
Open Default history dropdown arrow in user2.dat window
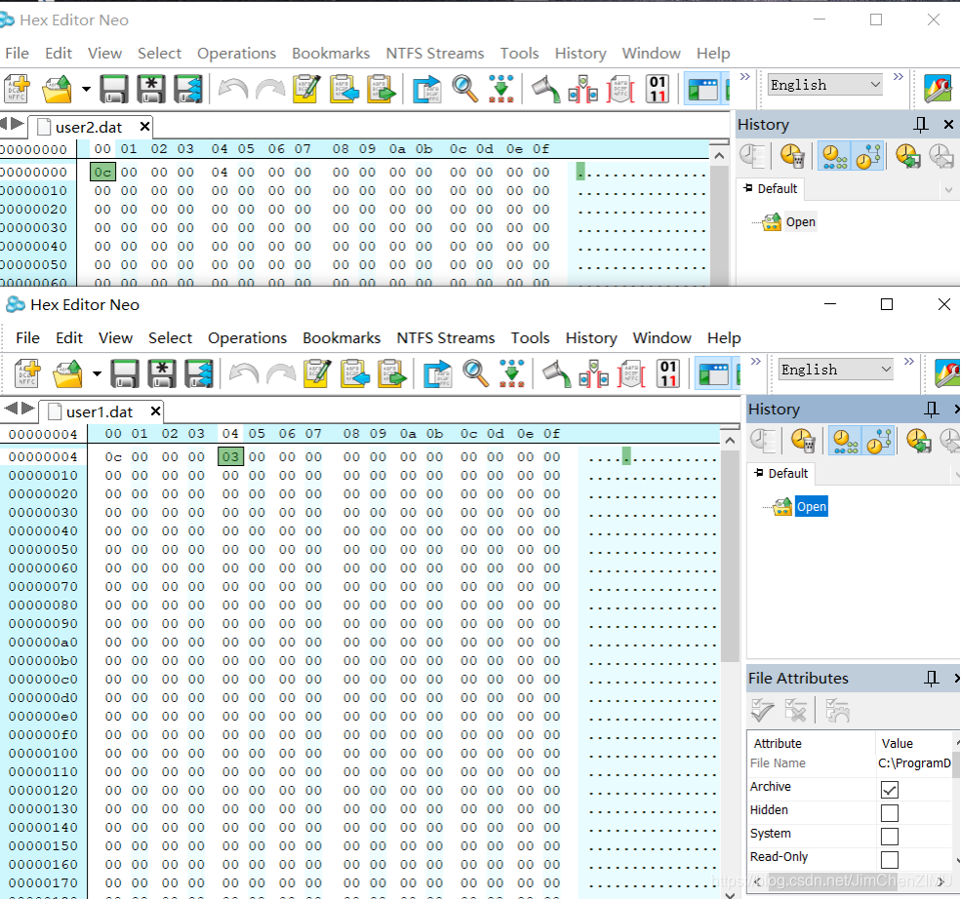(x=948, y=190)
